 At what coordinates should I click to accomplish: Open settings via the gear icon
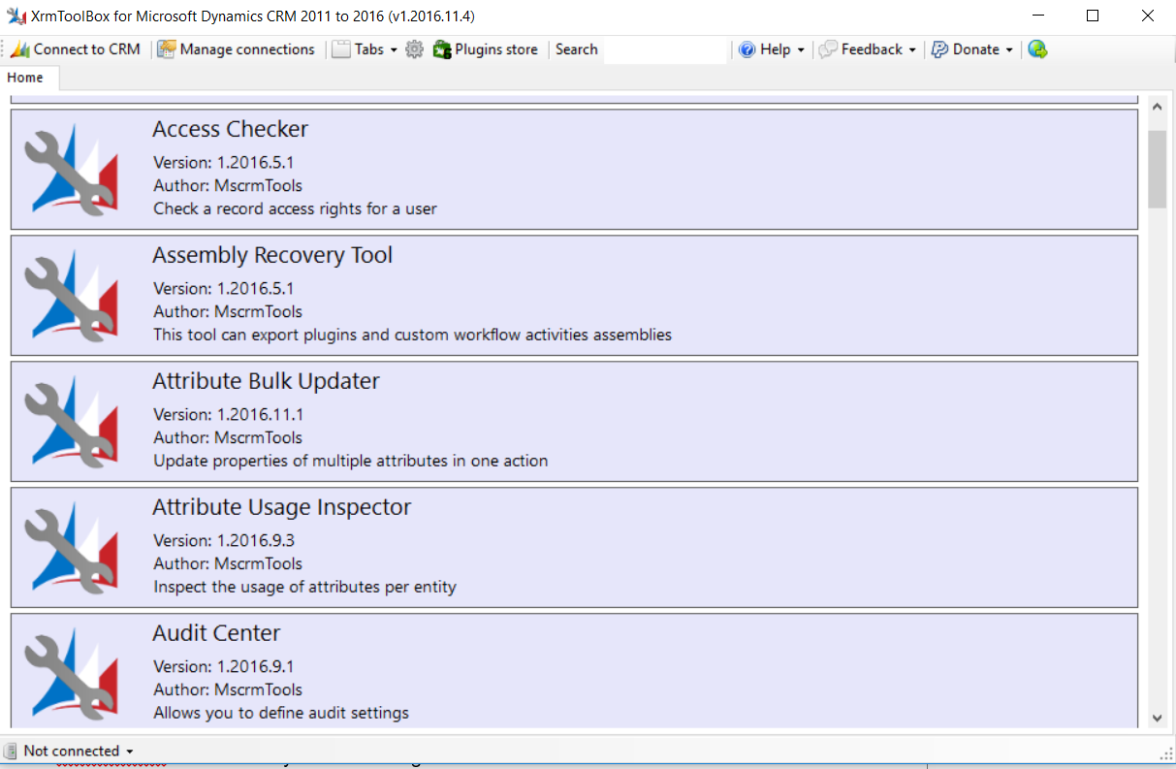415,49
